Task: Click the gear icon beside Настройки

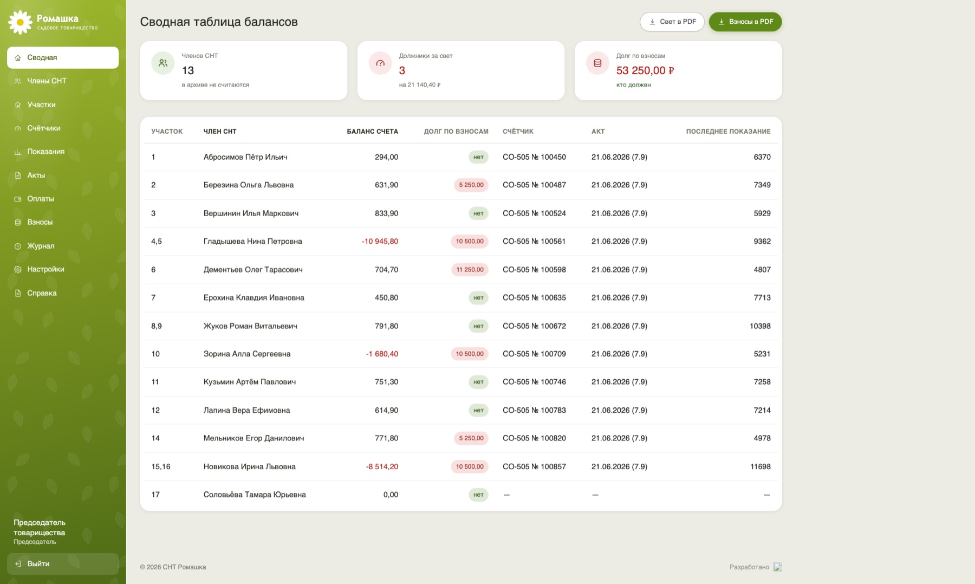Action: (18, 269)
